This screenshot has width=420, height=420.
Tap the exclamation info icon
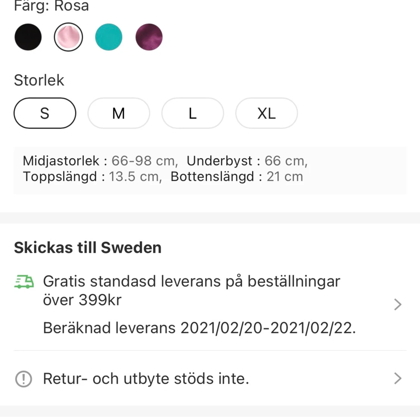[x=24, y=379]
